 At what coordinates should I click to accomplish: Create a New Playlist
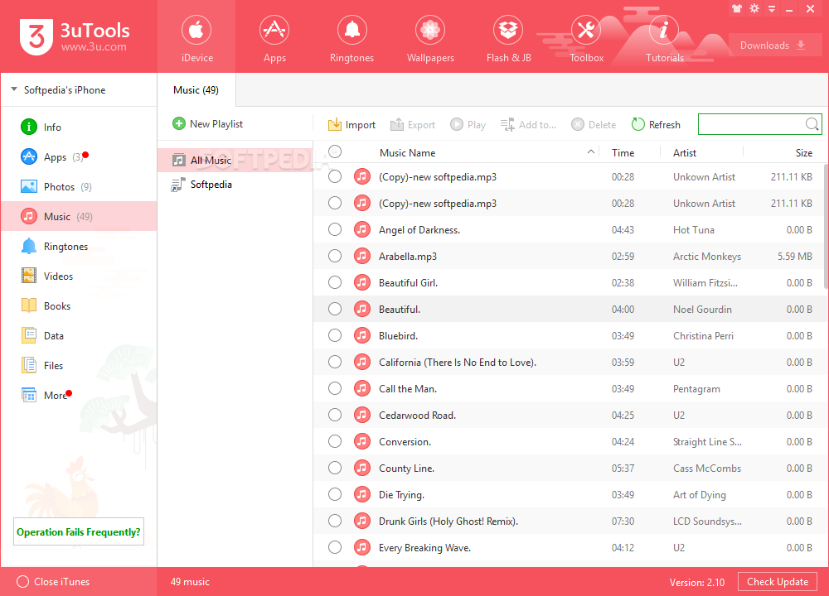tap(208, 124)
